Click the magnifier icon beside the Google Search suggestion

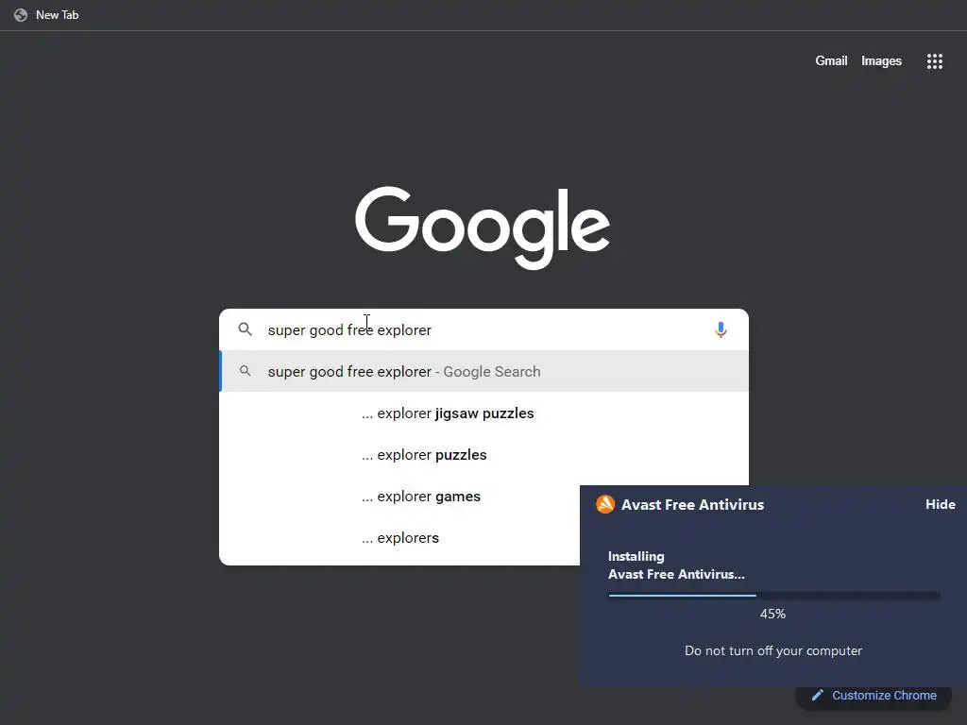245,371
